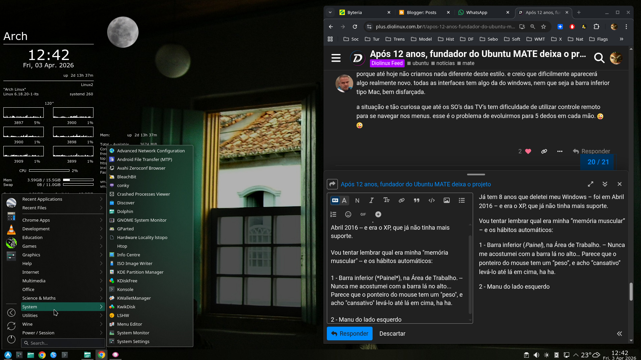Screen dimensions: 641x360
Task: Toggle rich text mode with the A button
Action: pos(344,200)
